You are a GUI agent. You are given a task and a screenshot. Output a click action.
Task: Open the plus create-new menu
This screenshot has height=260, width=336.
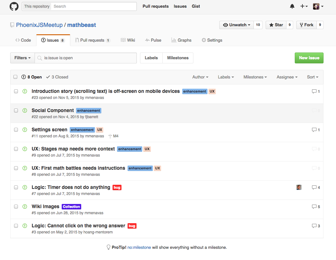pos(304,6)
